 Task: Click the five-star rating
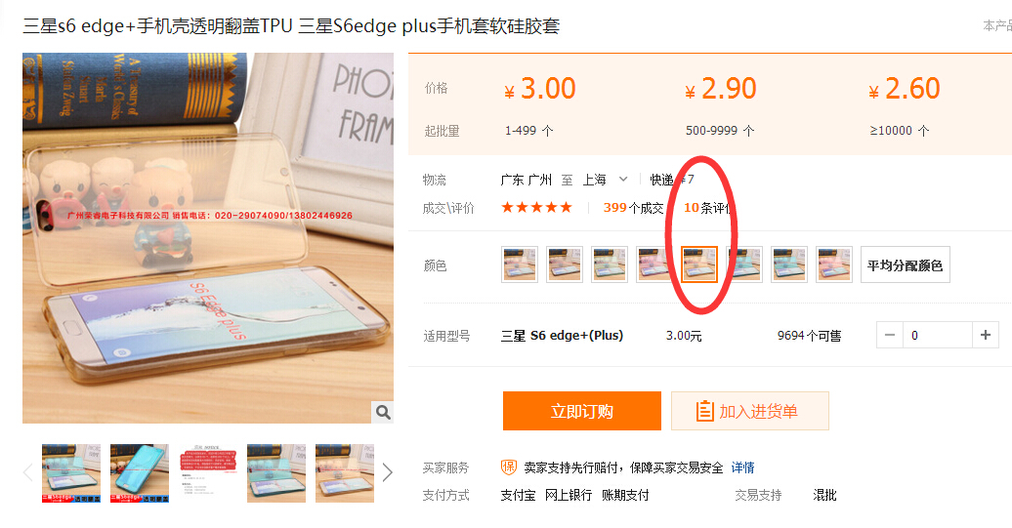click(536, 208)
